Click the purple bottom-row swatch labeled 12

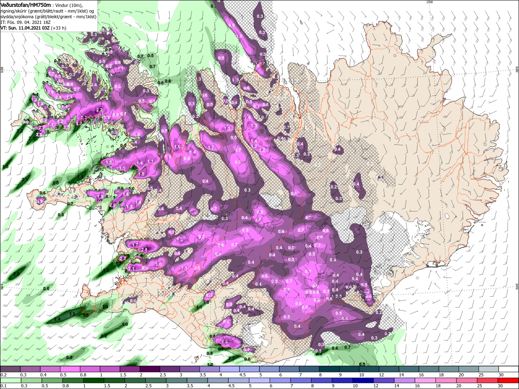coord(384,380)
